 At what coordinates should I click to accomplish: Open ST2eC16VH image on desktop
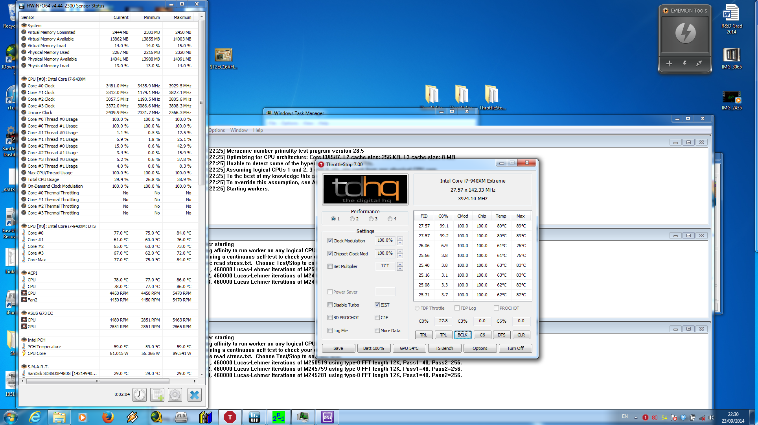tap(223, 58)
